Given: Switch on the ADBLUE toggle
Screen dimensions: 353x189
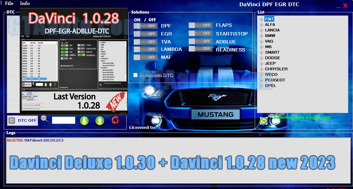Looking at the screenshot, I should 200,41.
